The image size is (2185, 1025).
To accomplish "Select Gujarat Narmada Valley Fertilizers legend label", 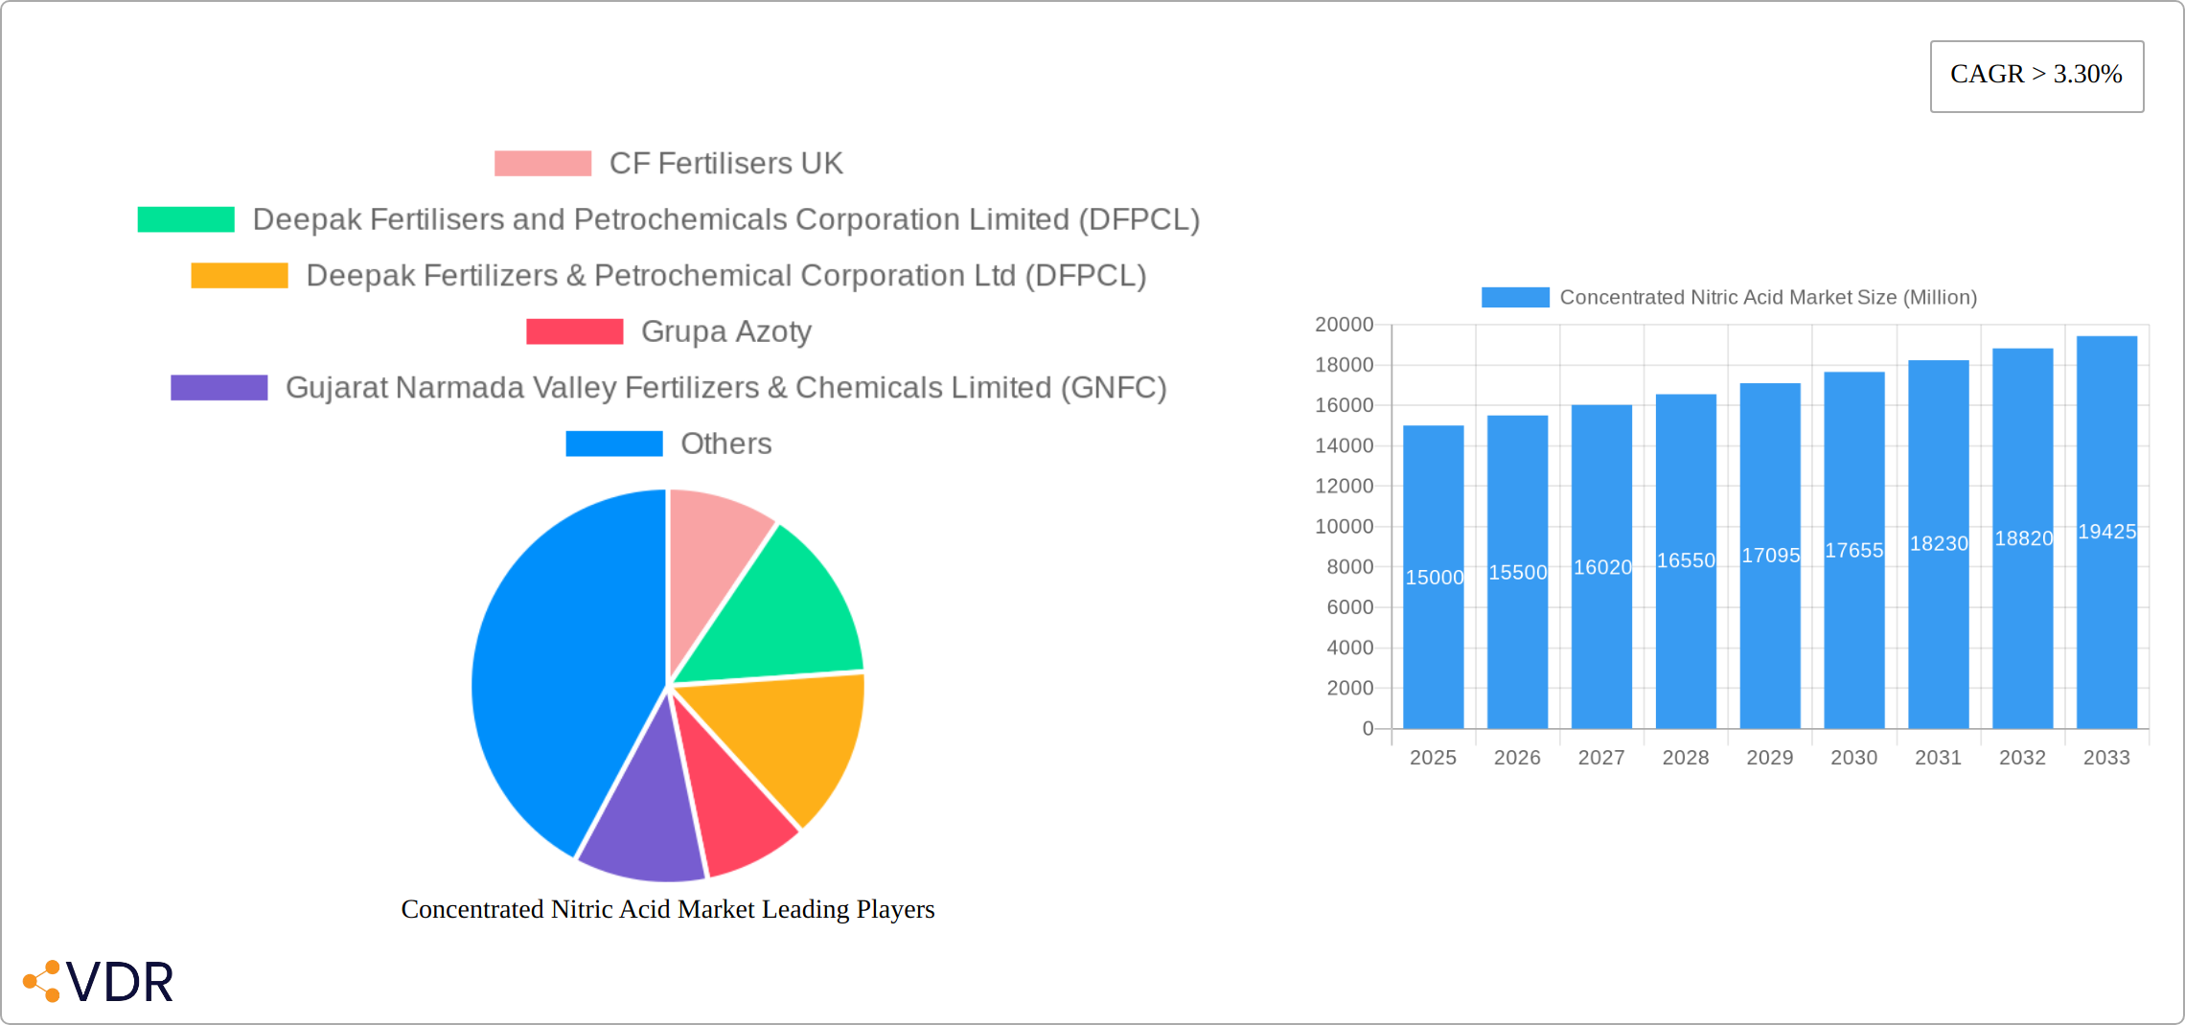I will 726,387.
